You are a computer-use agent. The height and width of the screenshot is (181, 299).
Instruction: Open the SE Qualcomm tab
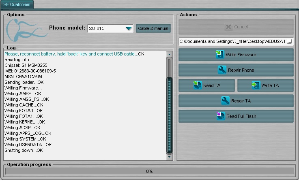[x=17, y=4]
